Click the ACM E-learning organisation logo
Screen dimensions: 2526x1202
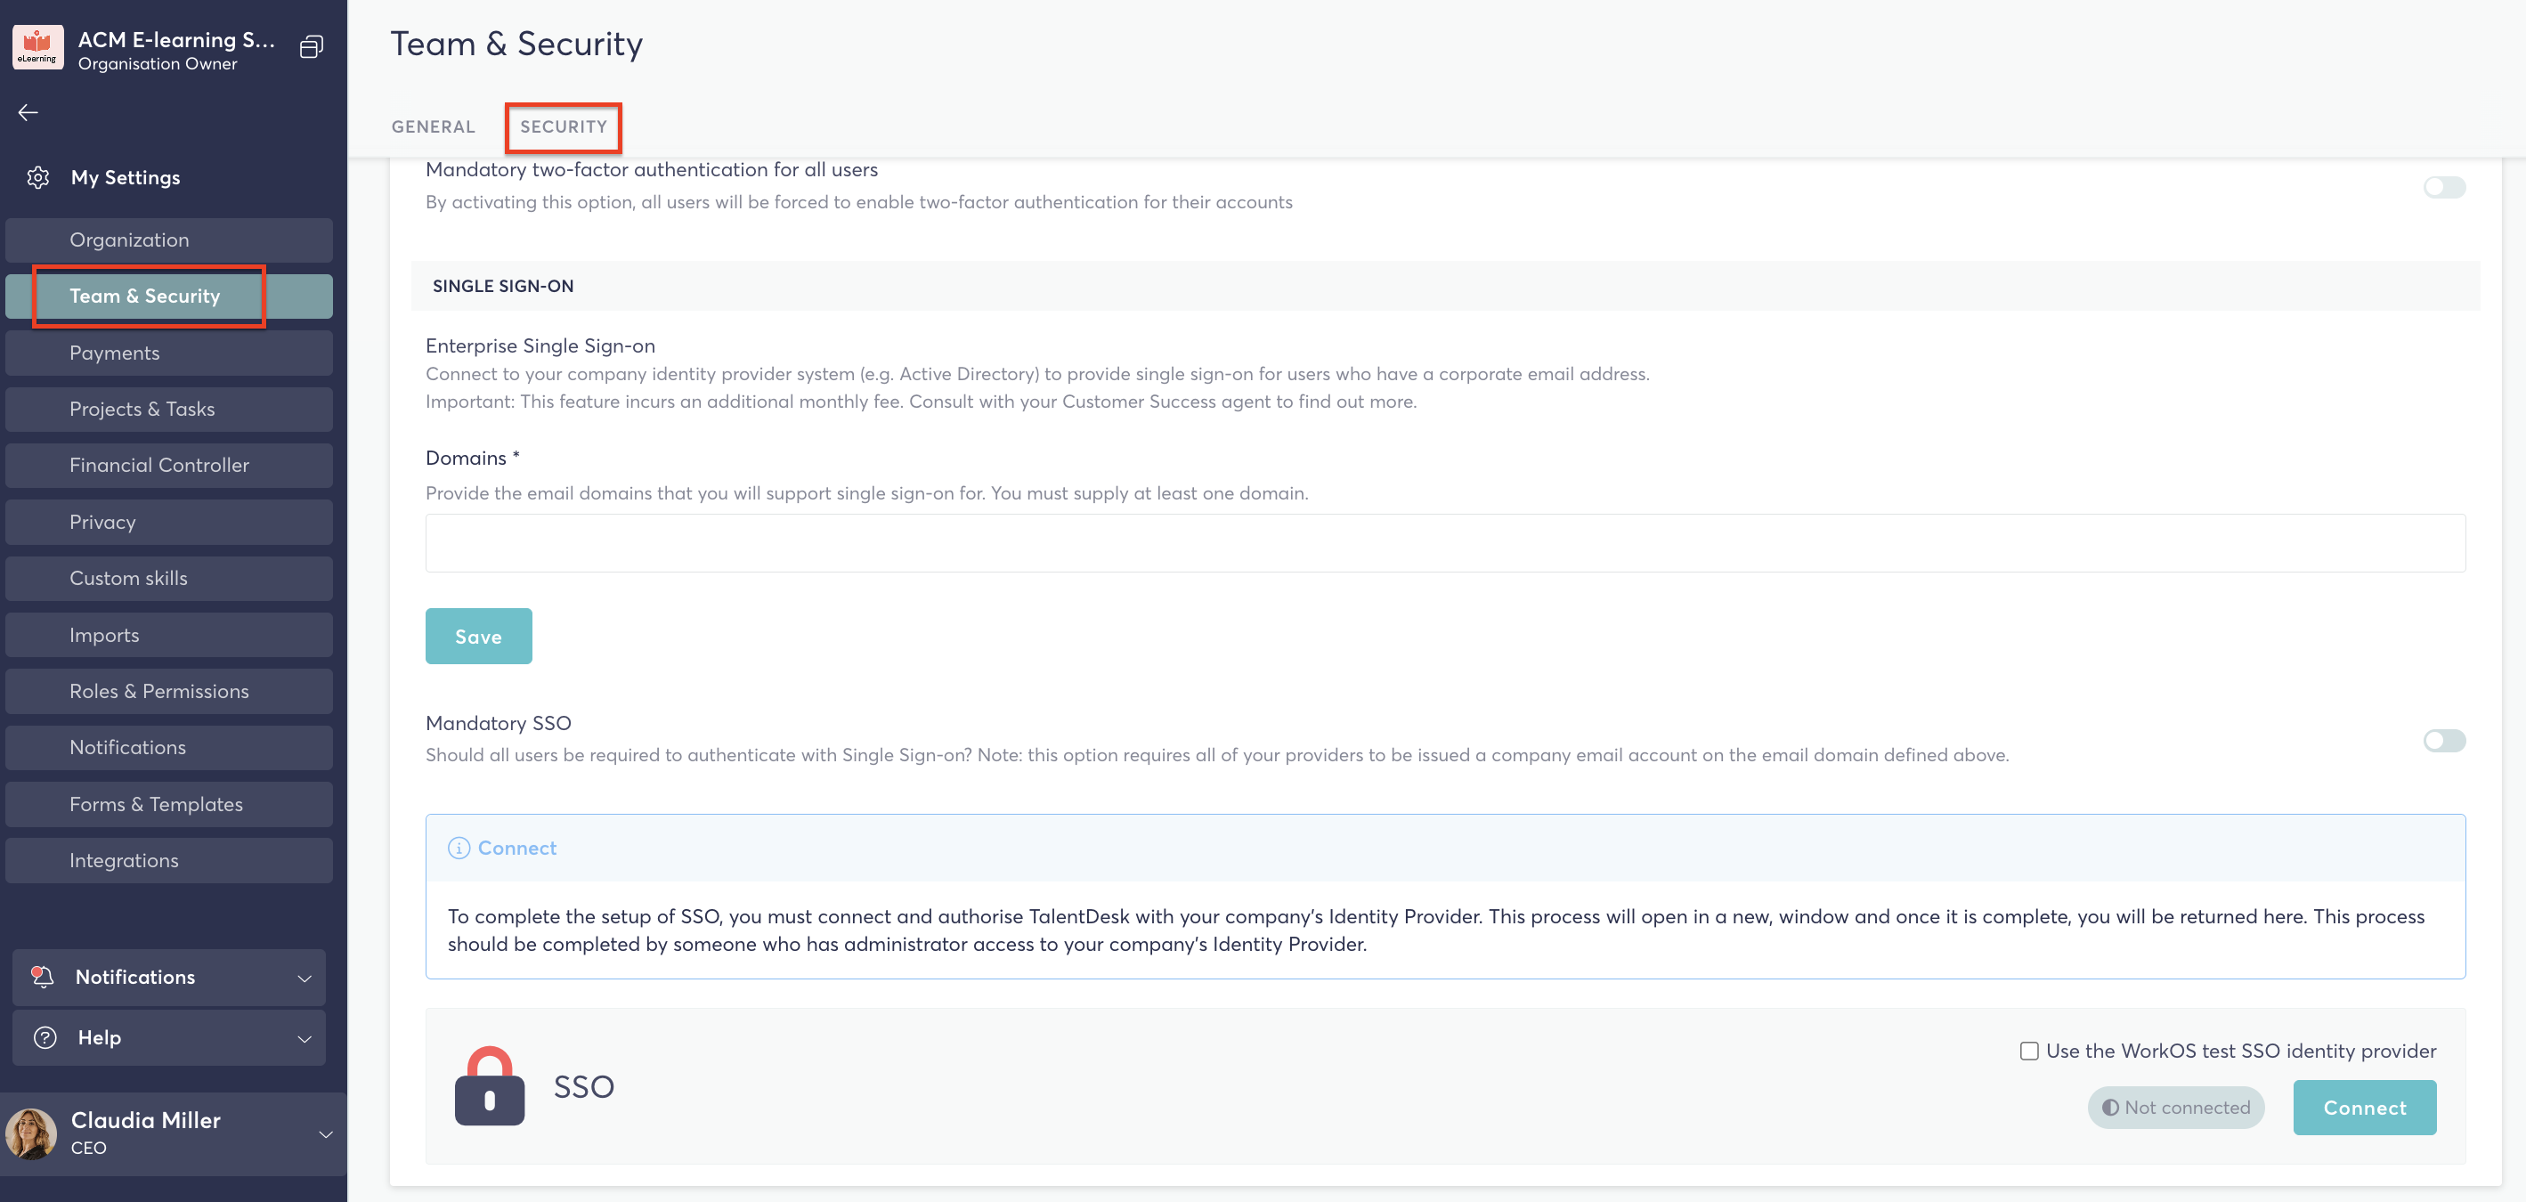[x=37, y=47]
